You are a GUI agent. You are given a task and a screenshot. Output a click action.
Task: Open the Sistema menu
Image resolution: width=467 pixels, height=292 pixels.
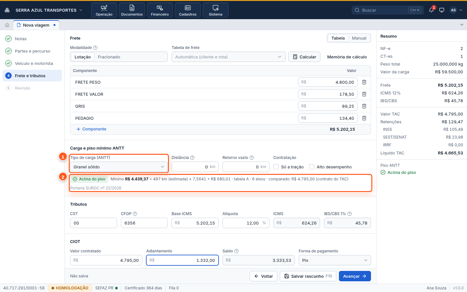[216, 10]
